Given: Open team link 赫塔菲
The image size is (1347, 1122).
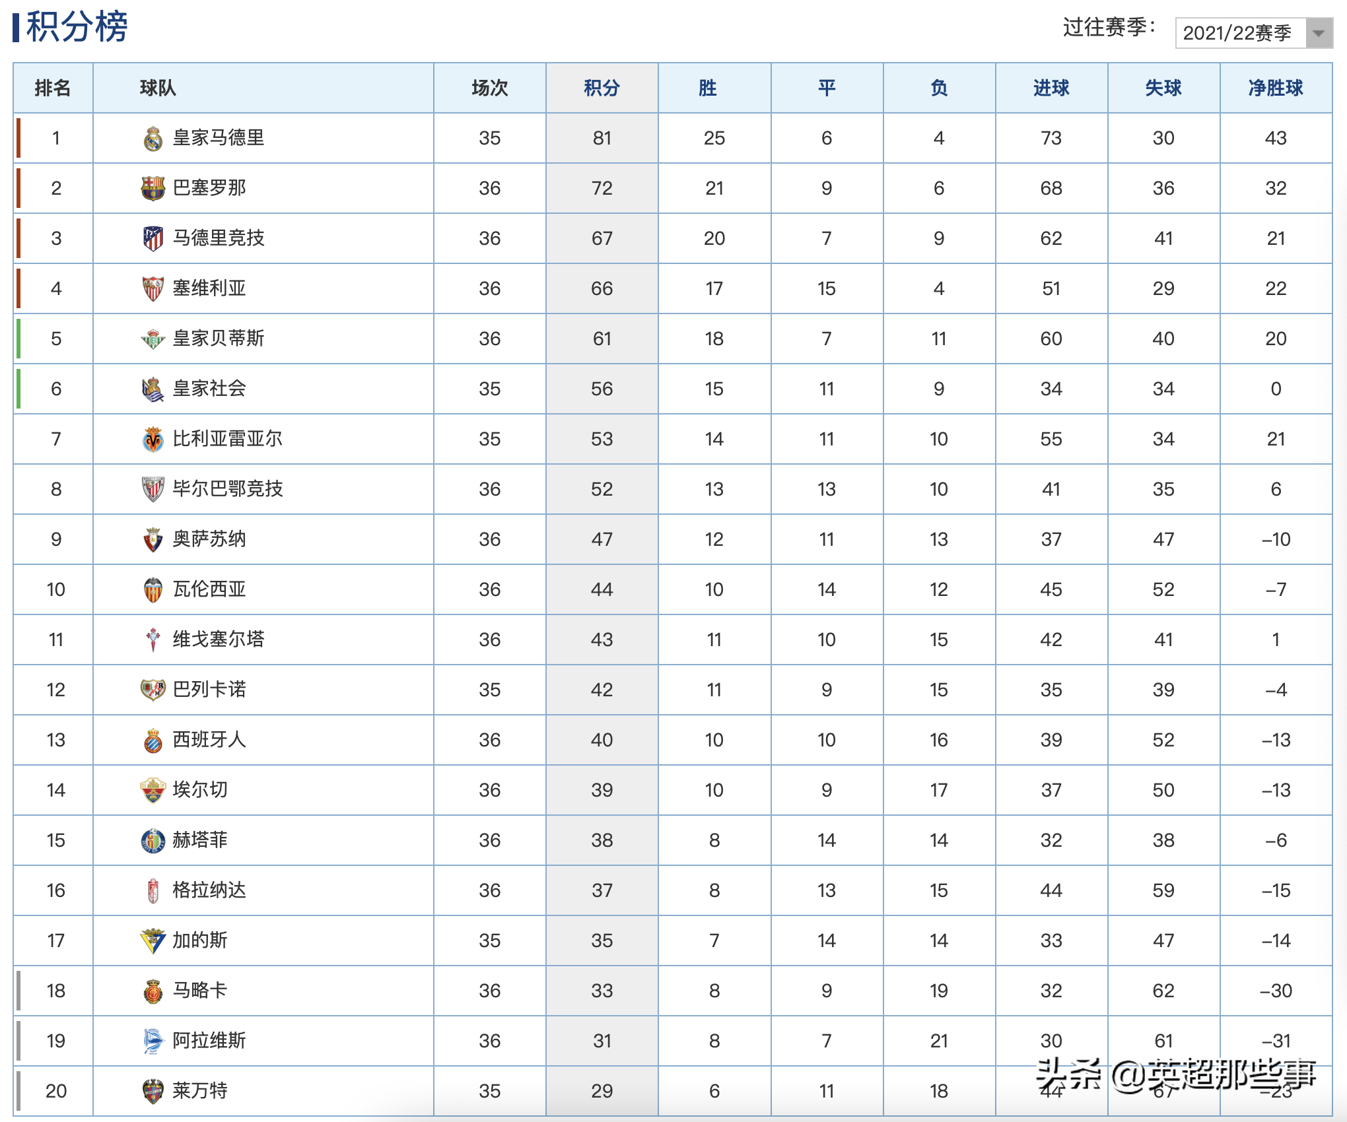Looking at the screenshot, I should pos(200,840).
